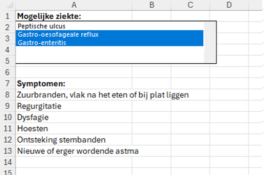264x175 pixels.
Task: Select the Nieuwe of erger wordende astma cell
Action: pyautogui.click(x=78, y=151)
